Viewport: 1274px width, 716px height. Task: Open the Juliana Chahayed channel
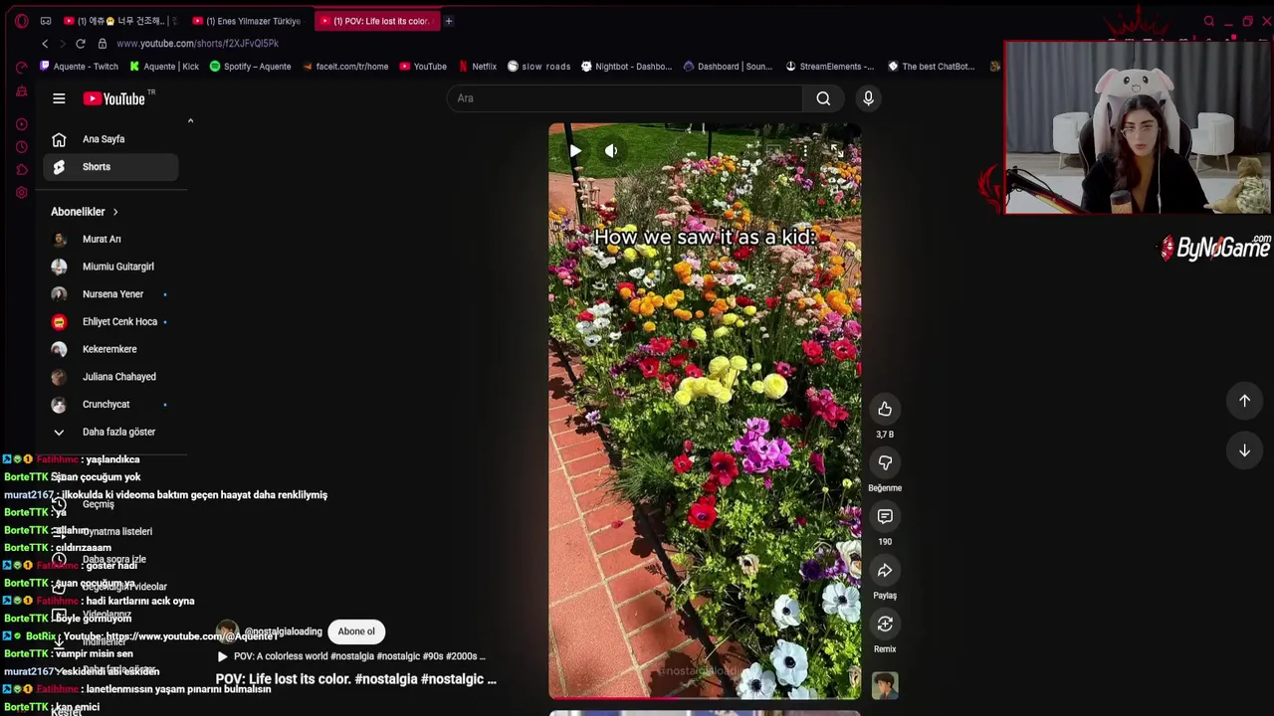point(110,377)
